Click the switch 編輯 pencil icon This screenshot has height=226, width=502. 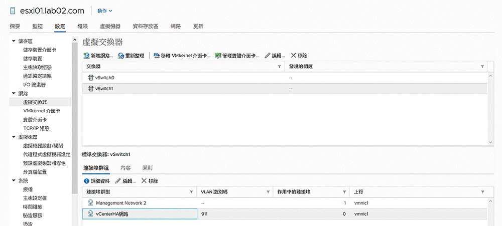pos(268,56)
